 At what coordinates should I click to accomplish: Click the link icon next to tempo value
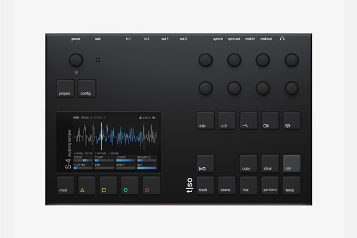click(154, 118)
